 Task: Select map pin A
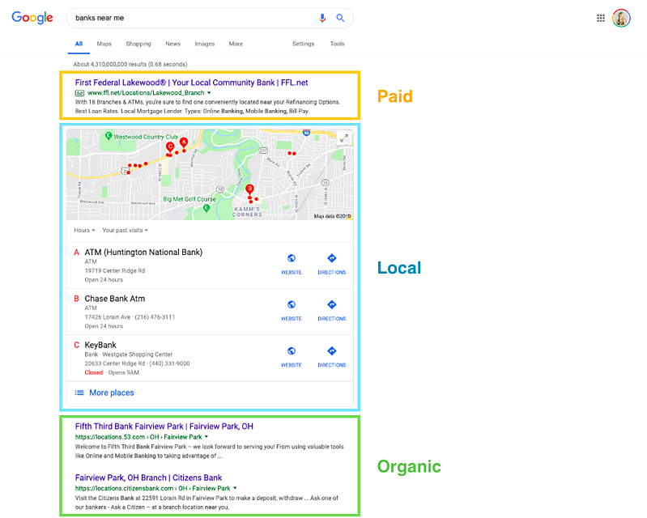coord(184,142)
